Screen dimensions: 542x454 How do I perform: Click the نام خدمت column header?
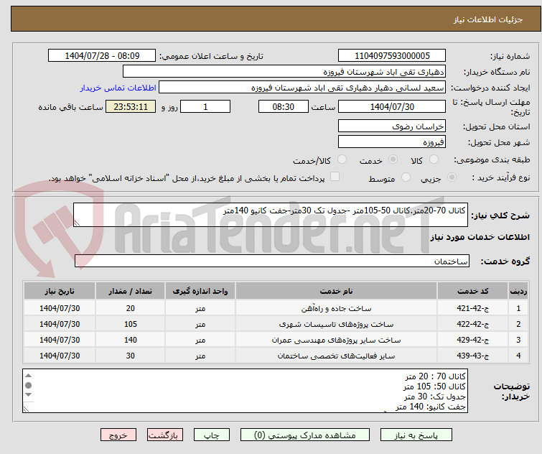(x=336, y=291)
